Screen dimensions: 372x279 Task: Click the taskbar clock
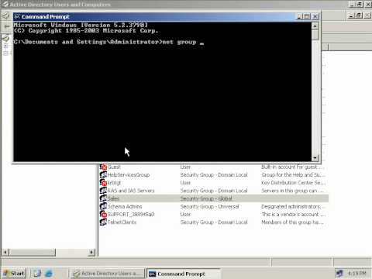point(356,274)
